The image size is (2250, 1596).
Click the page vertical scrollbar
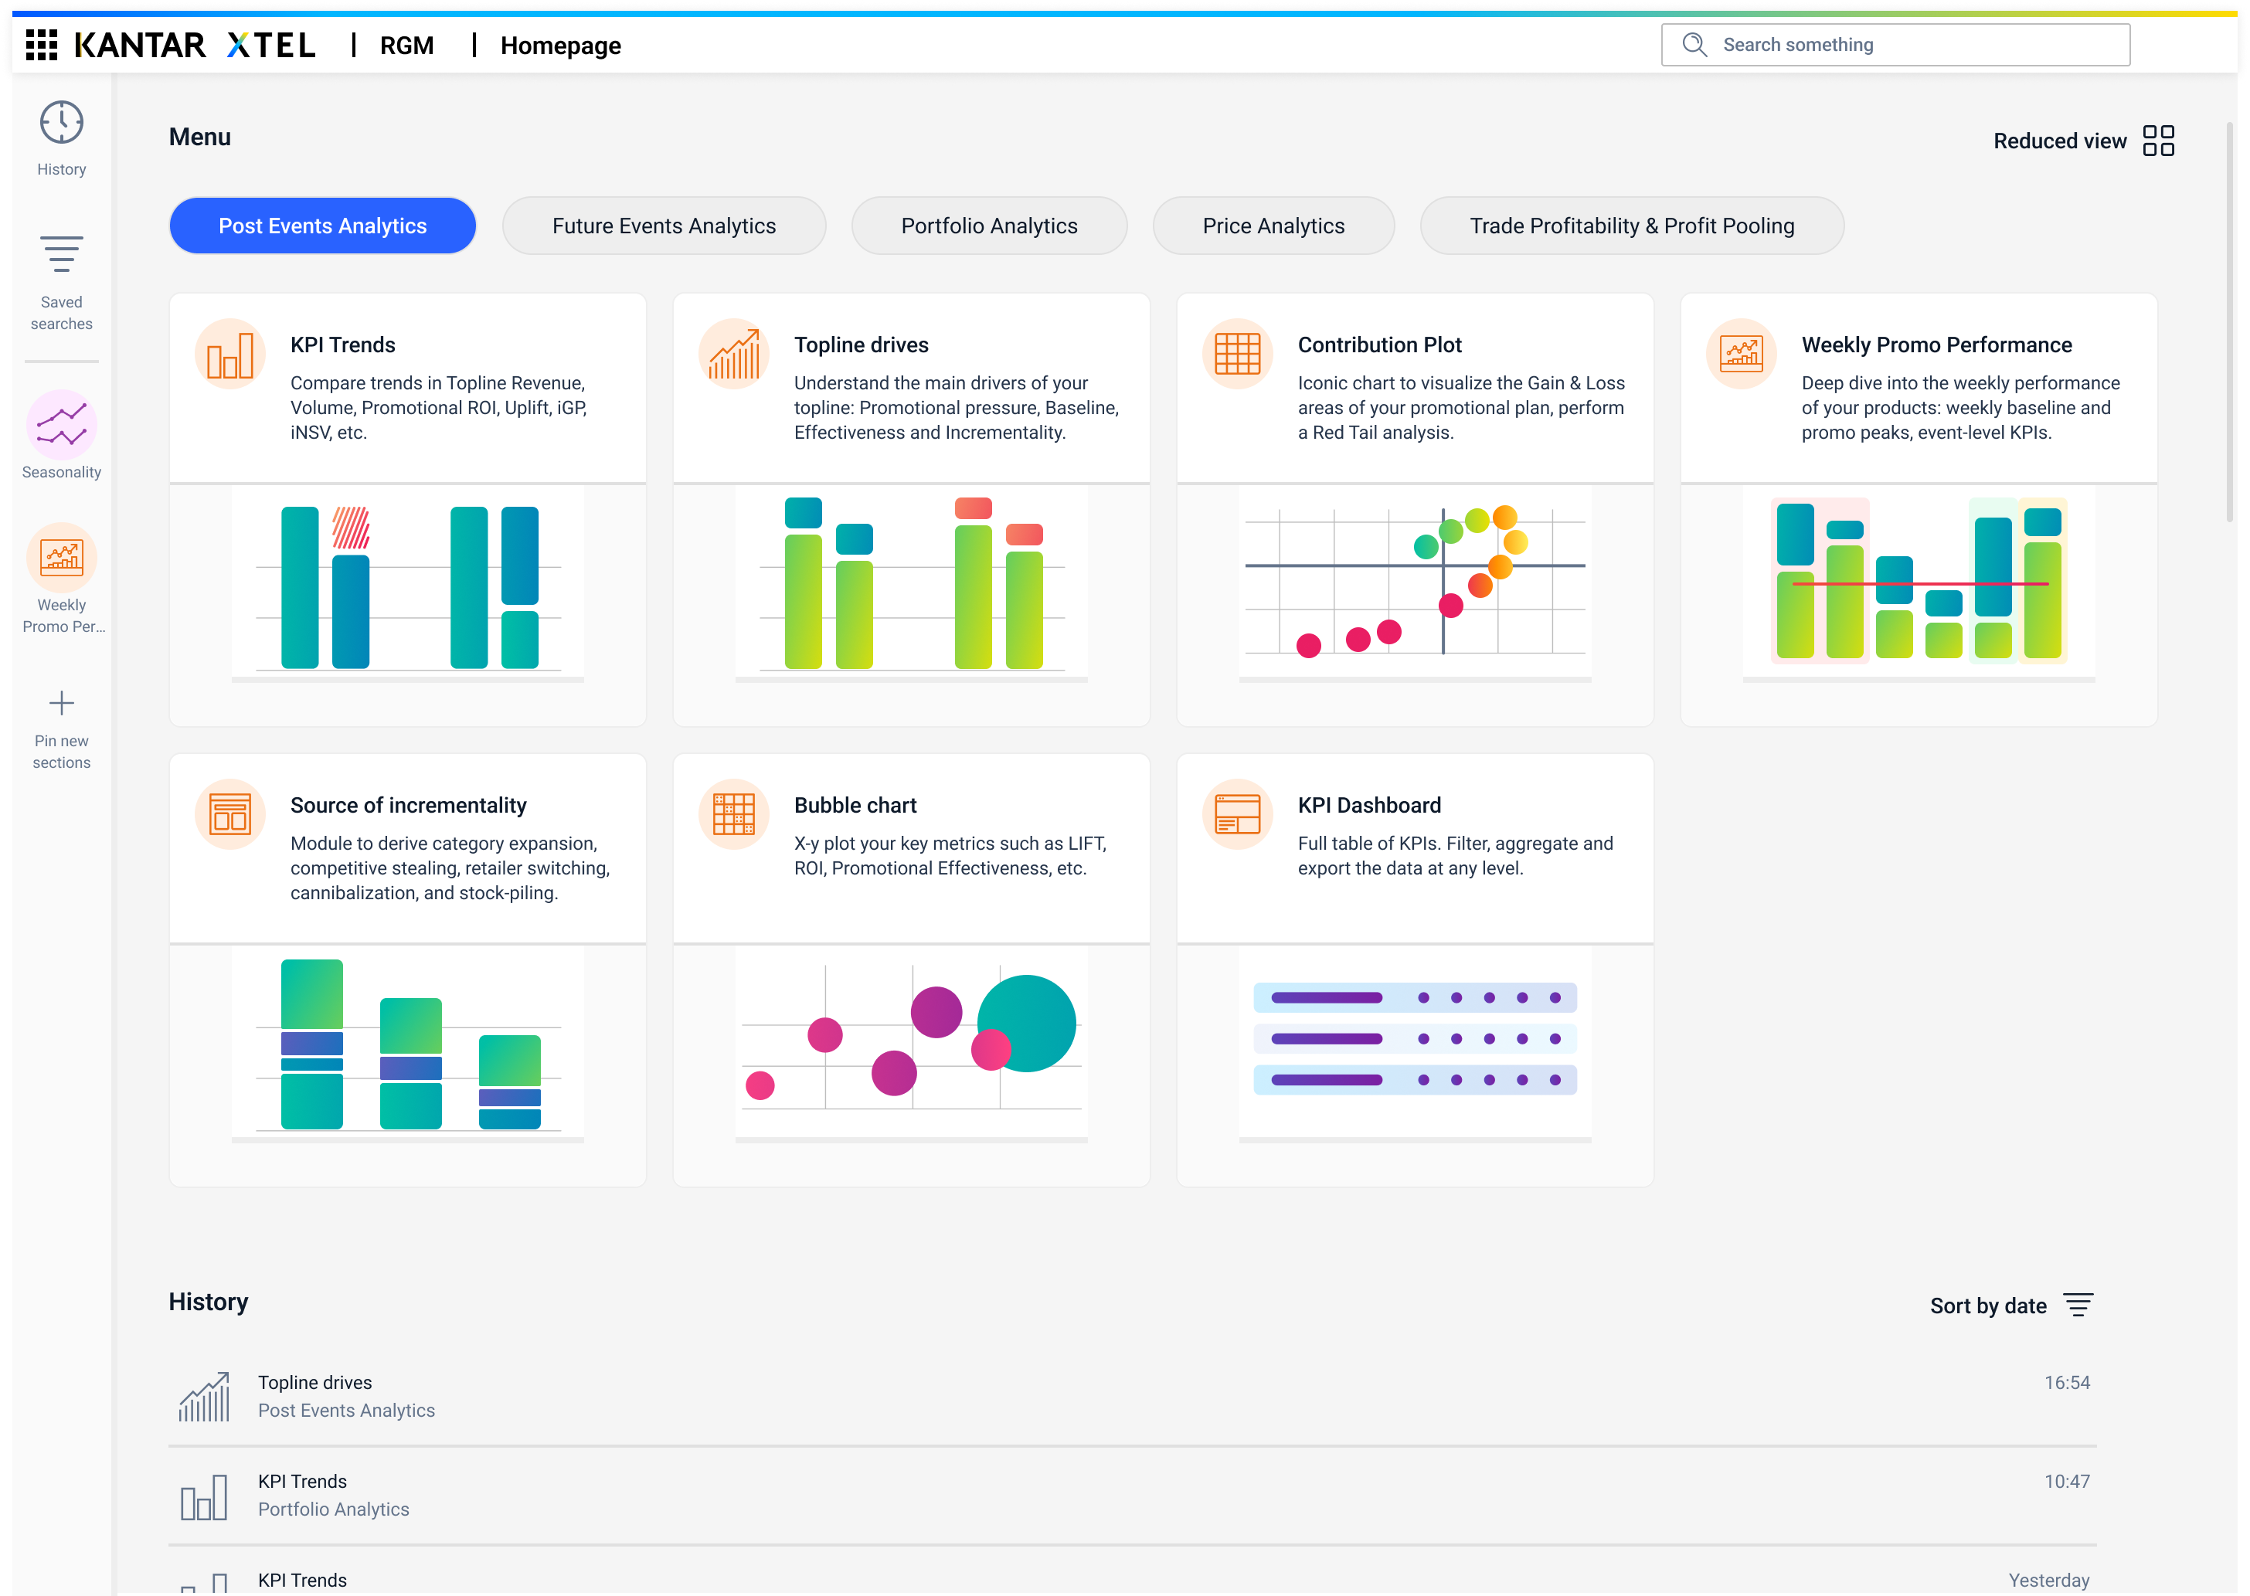(x=2229, y=324)
